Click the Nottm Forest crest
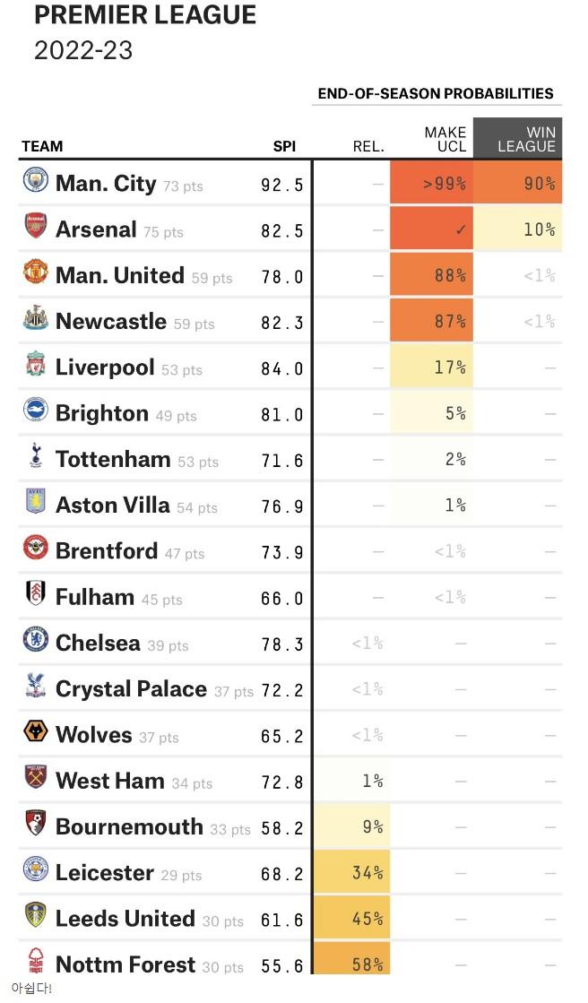The image size is (588, 1003). coord(36,960)
